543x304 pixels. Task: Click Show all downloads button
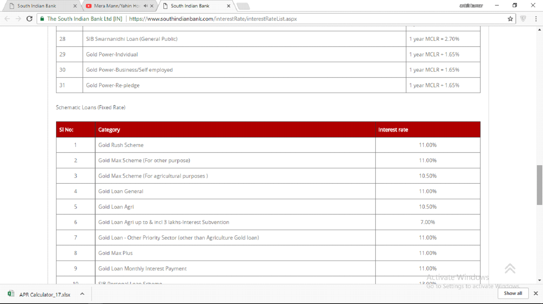513,293
